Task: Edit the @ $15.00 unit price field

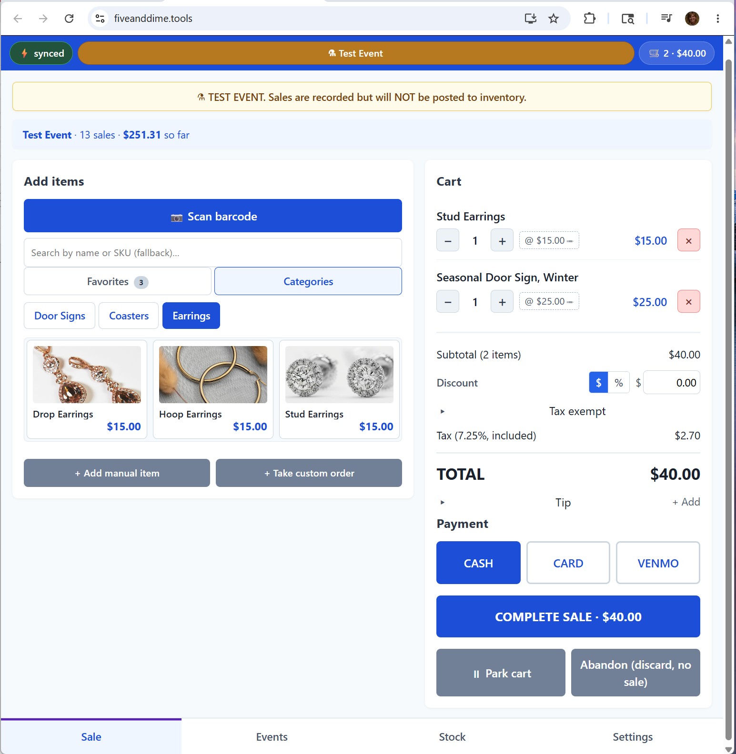Action: [549, 240]
